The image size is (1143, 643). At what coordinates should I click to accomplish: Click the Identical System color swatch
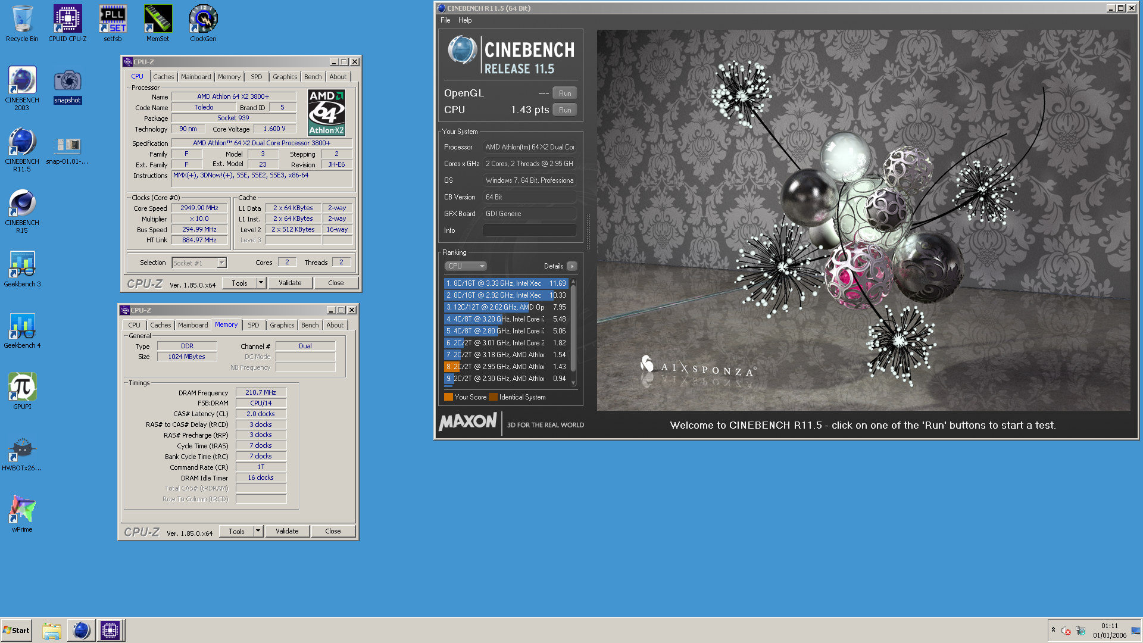point(493,397)
